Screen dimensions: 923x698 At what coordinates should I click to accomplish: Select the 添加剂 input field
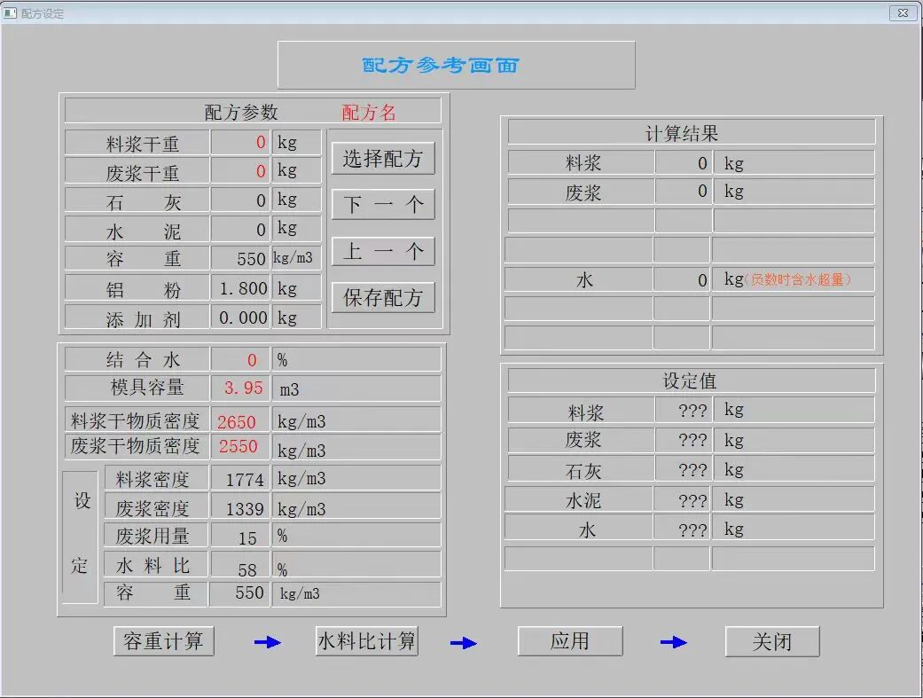pyautogui.click(x=240, y=317)
